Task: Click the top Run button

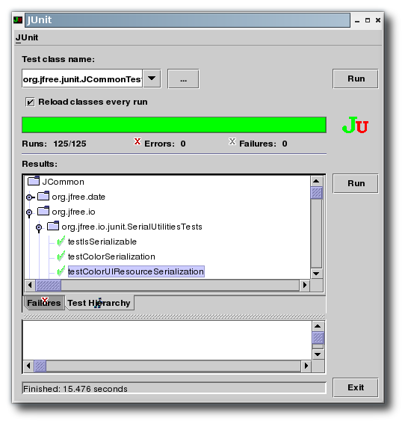Action: [356, 79]
